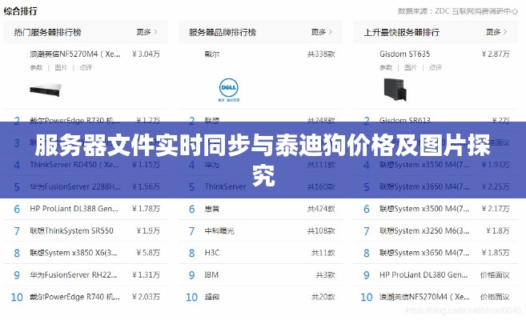Viewport: 526px width, 320px height.
Task: Open the 戴尔 brand entry
Action: 212,54
